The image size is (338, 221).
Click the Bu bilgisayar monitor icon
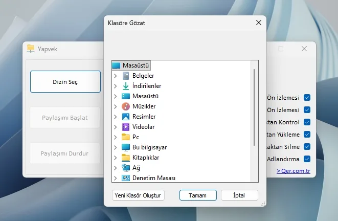click(126, 147)
